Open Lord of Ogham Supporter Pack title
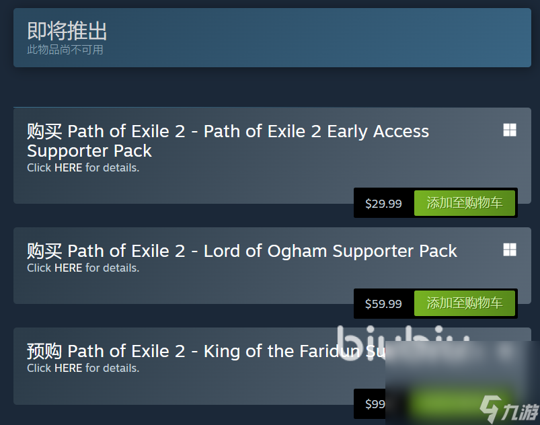540x425 pixels. [x=242, y=251]
